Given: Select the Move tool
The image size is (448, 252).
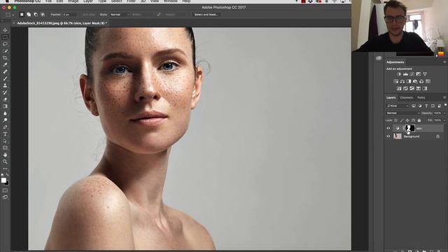Looking at the screenshot, I should click(5, 30).
